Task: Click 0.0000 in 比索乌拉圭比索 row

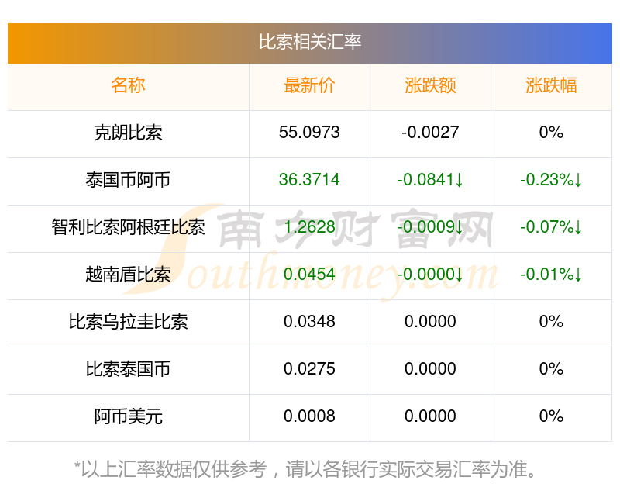Action: [430, 322]
